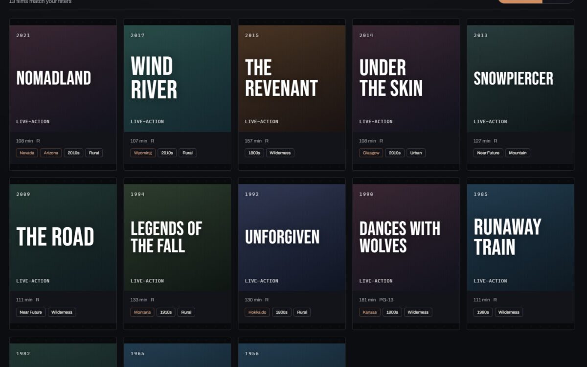Select the Hokkaido location tag
Screen dimensions: 587x367
[x=257, y=312]
